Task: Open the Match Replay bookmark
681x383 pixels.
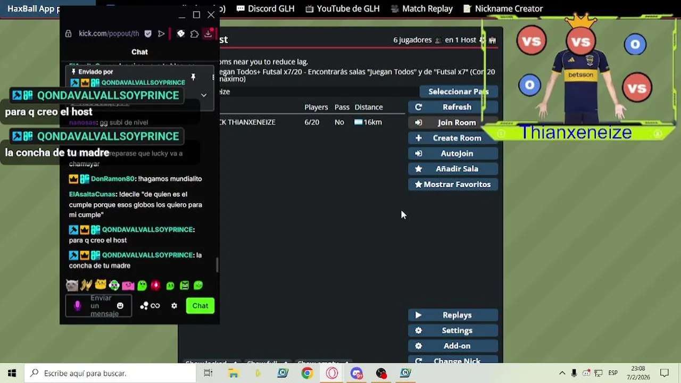Action: pos(421,9)
